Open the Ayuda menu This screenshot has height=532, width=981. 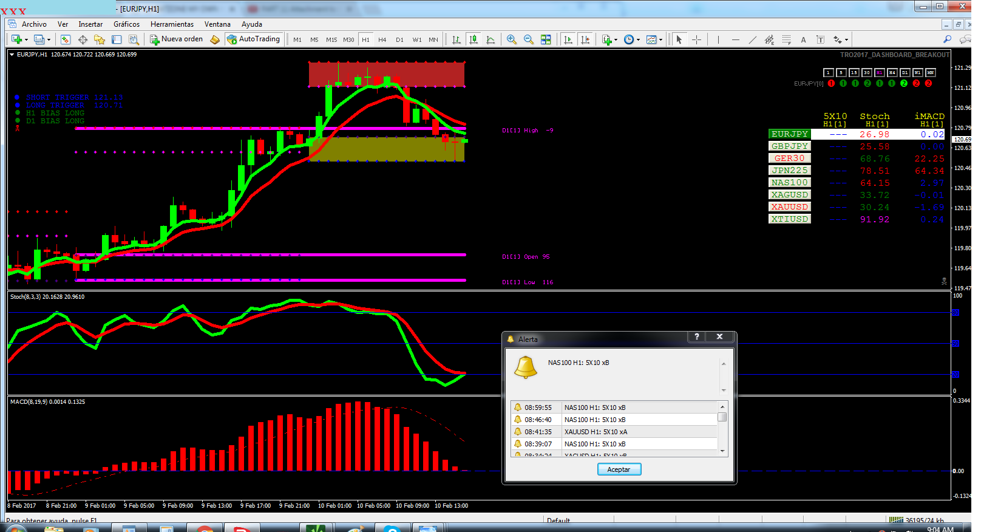point(252,24)
